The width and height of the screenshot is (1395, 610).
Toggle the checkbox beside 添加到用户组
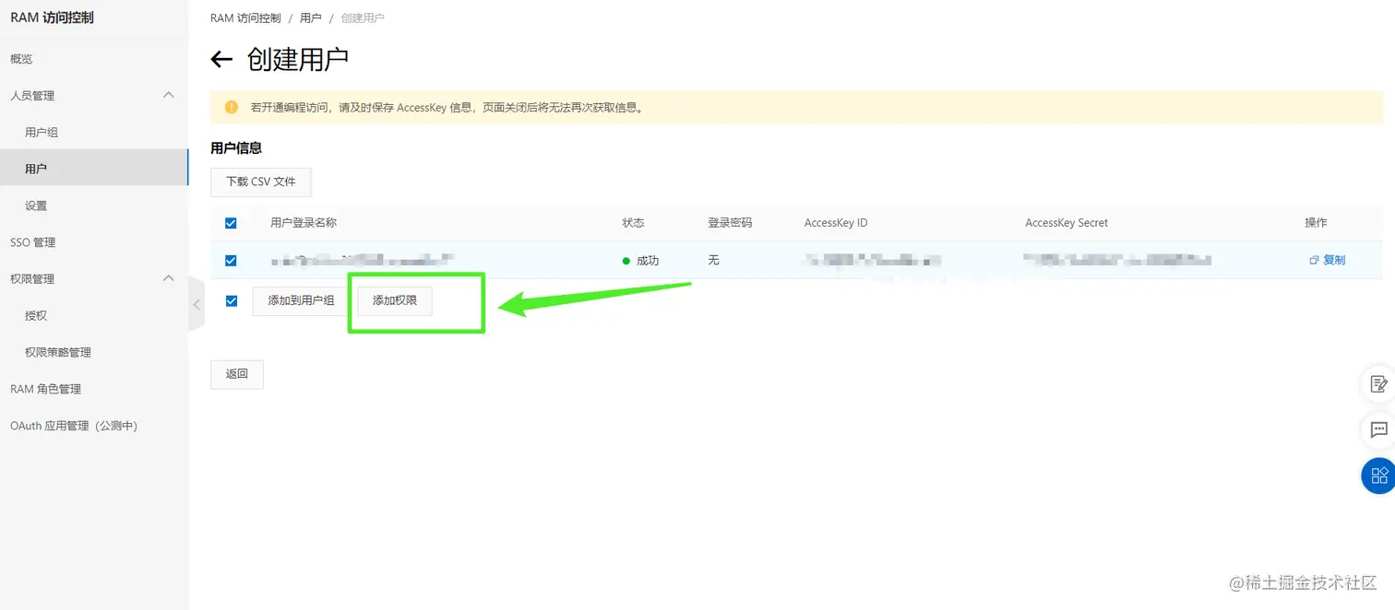(x=231, y=300)
